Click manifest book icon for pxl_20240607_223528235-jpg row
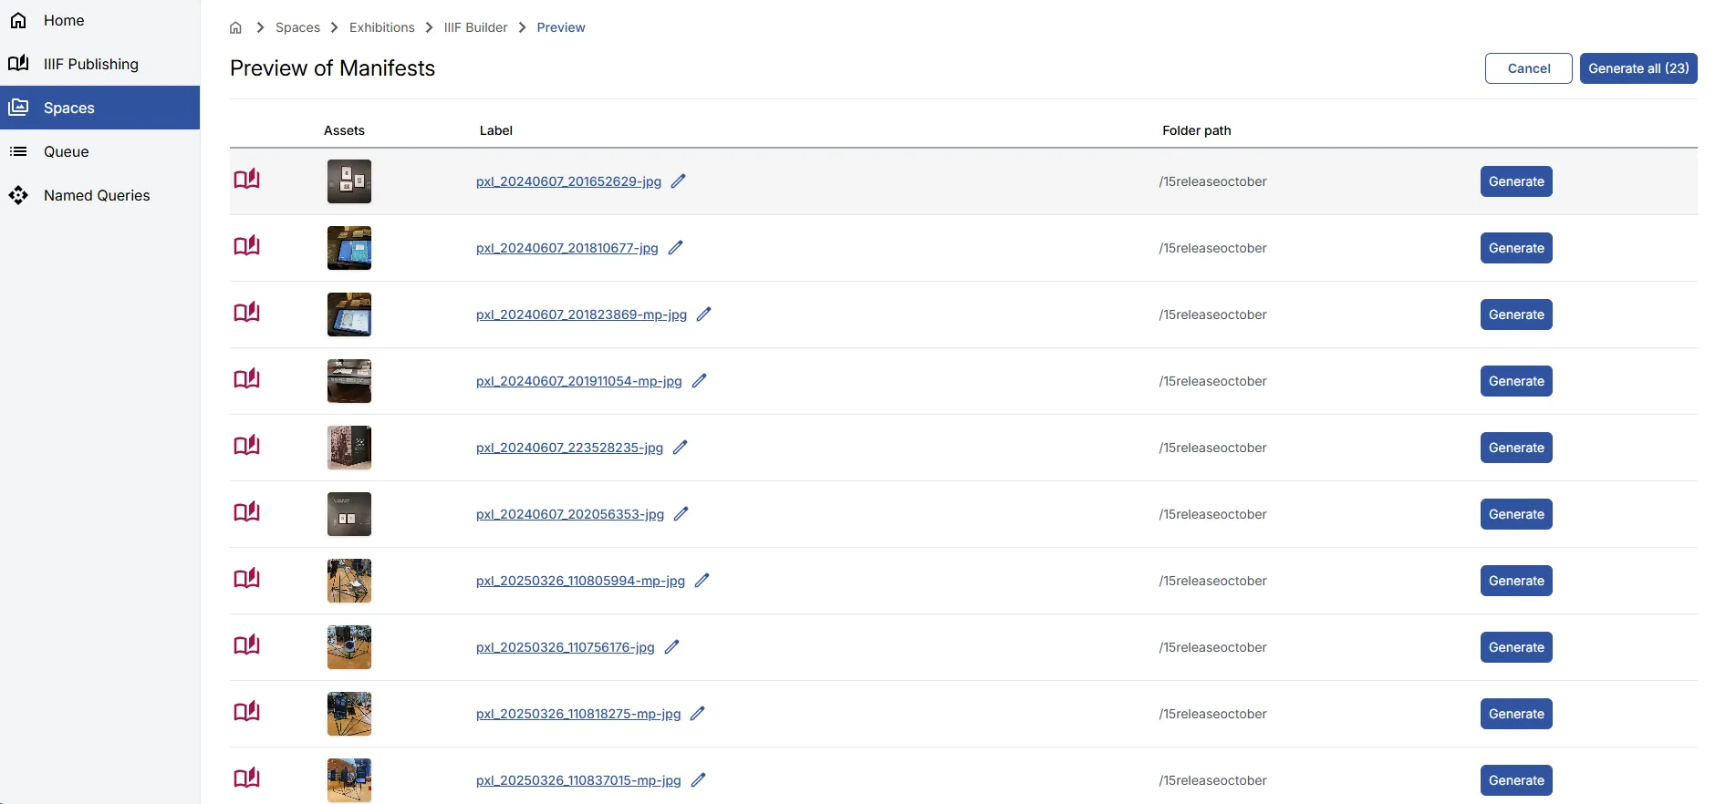 click(247, 446)
